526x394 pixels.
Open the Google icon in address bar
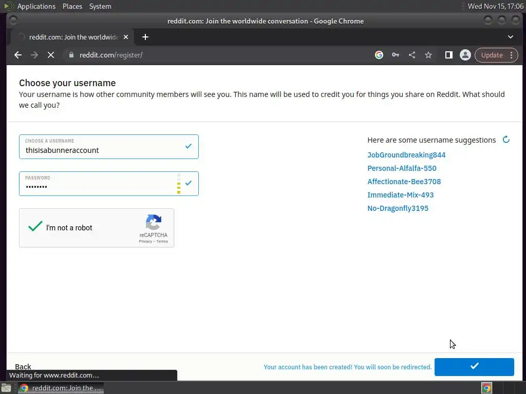[x=379, y=55]
